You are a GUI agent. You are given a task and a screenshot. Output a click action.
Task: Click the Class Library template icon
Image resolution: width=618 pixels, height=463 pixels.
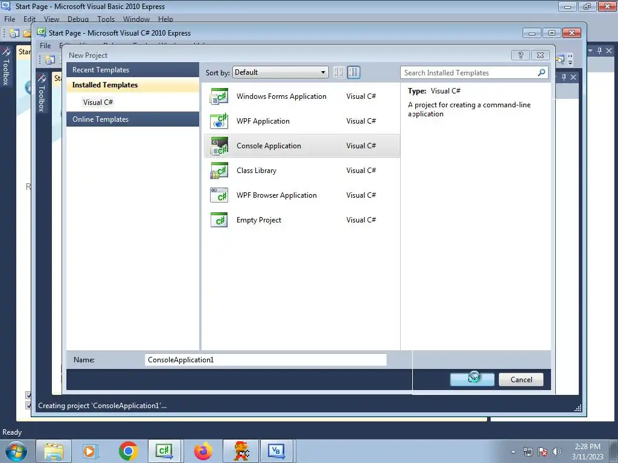point(219,171)
